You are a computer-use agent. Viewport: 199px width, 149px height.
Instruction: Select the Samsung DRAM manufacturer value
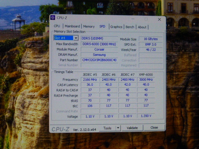coord(99,55)
